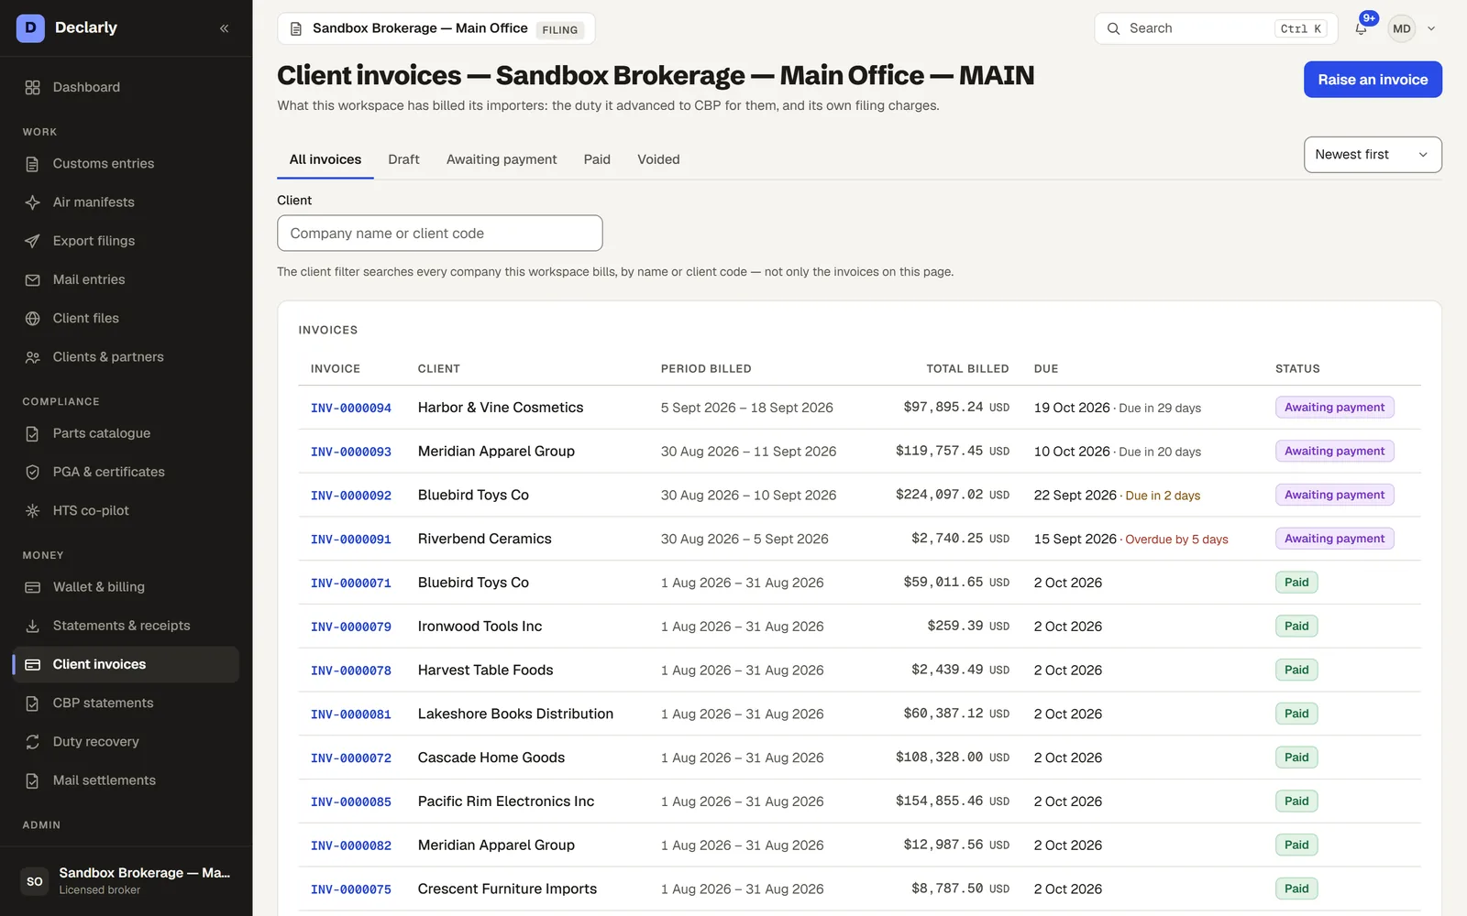Click the Mail entries envelope icon

(x=32, y=279)
